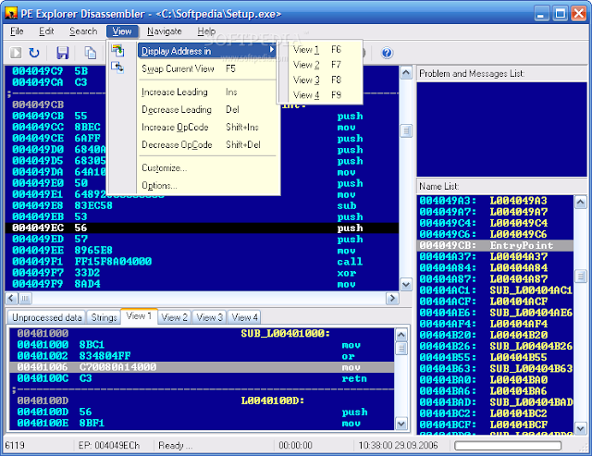This screenshot has width=592, height=456.
Task: Switch to the Unprocessed data tab
Action: pyautogui.click(x=47, y=317)
